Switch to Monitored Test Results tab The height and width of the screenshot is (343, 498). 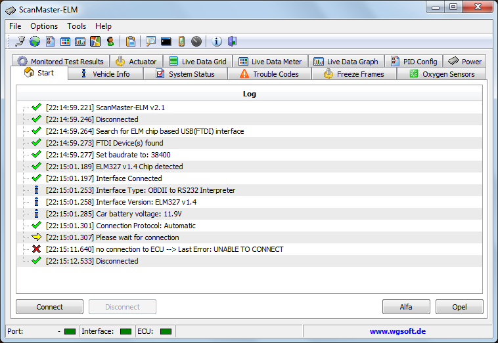click(60, 61)
